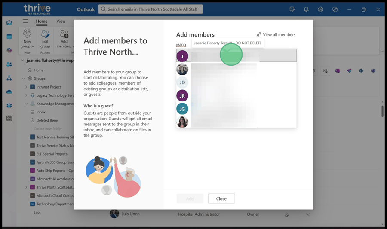This screenshot has width=387, height=229.
Task: Collapse the Knowledge Management group
Action: point(26,104)
